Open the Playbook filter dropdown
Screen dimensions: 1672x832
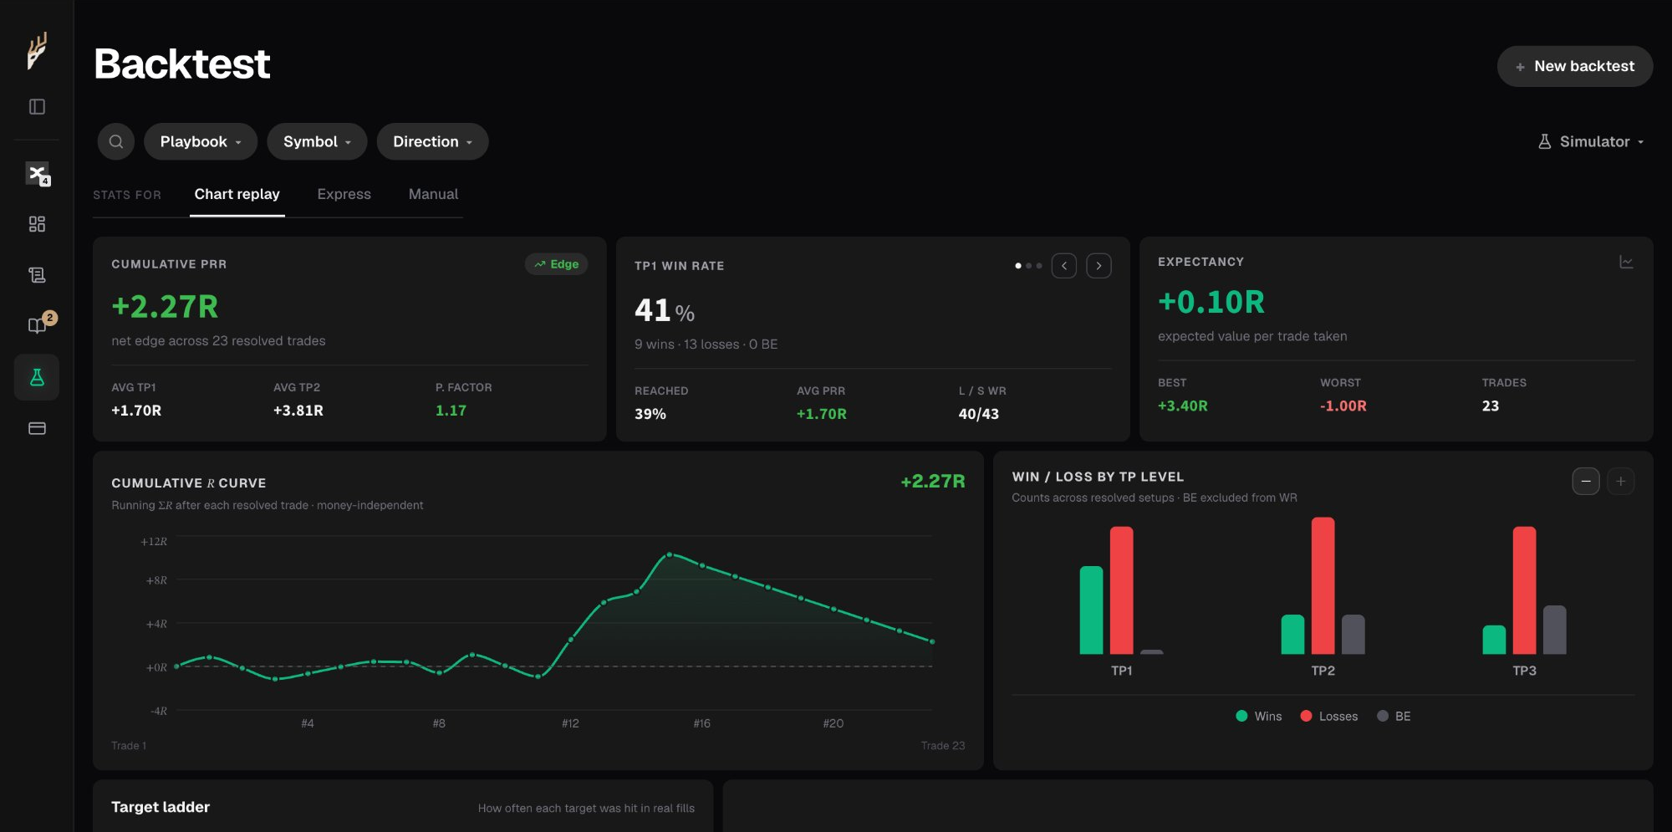(201, 141)
